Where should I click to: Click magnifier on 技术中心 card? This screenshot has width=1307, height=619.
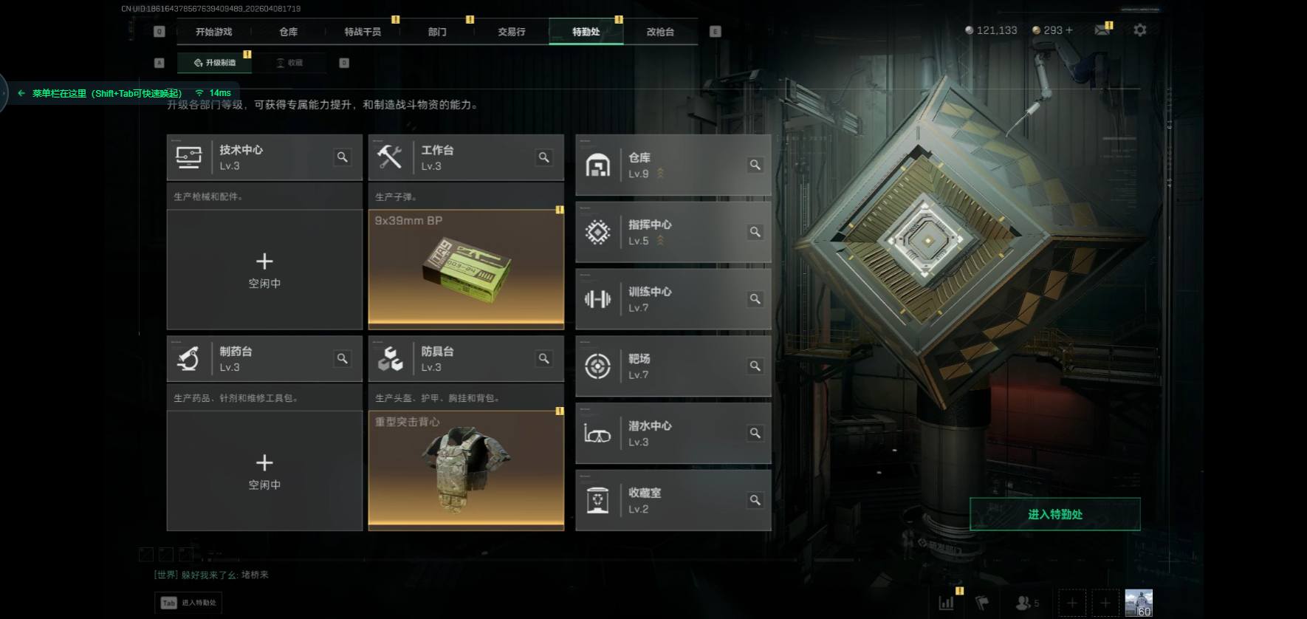[x=342, y=157]
